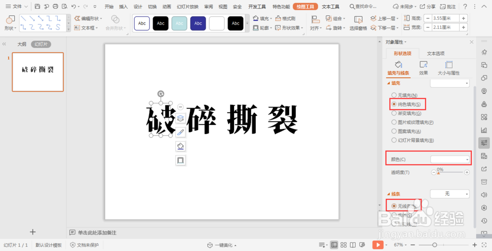Click the outline floating icon beside the shape
This screenshot has height=251, width=492.
click(181, 160)
